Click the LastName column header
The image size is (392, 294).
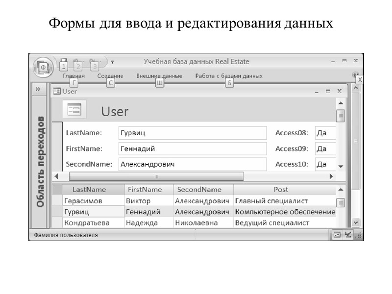[93, 190]
